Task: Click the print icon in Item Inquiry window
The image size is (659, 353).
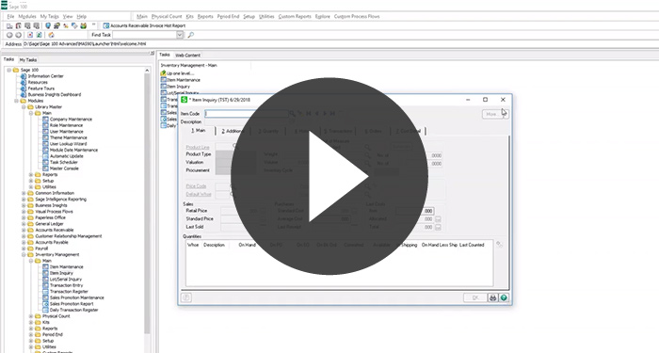Action: click(493, 297)
